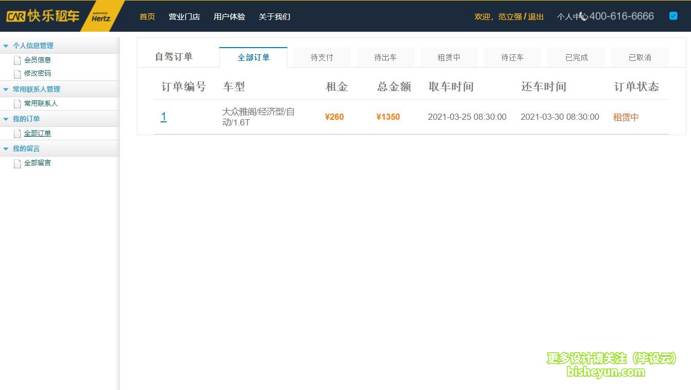This screenshot has width=691, height=390.
Task: Collapse the 常用联系人管理 section
Action: click(6, 89)
